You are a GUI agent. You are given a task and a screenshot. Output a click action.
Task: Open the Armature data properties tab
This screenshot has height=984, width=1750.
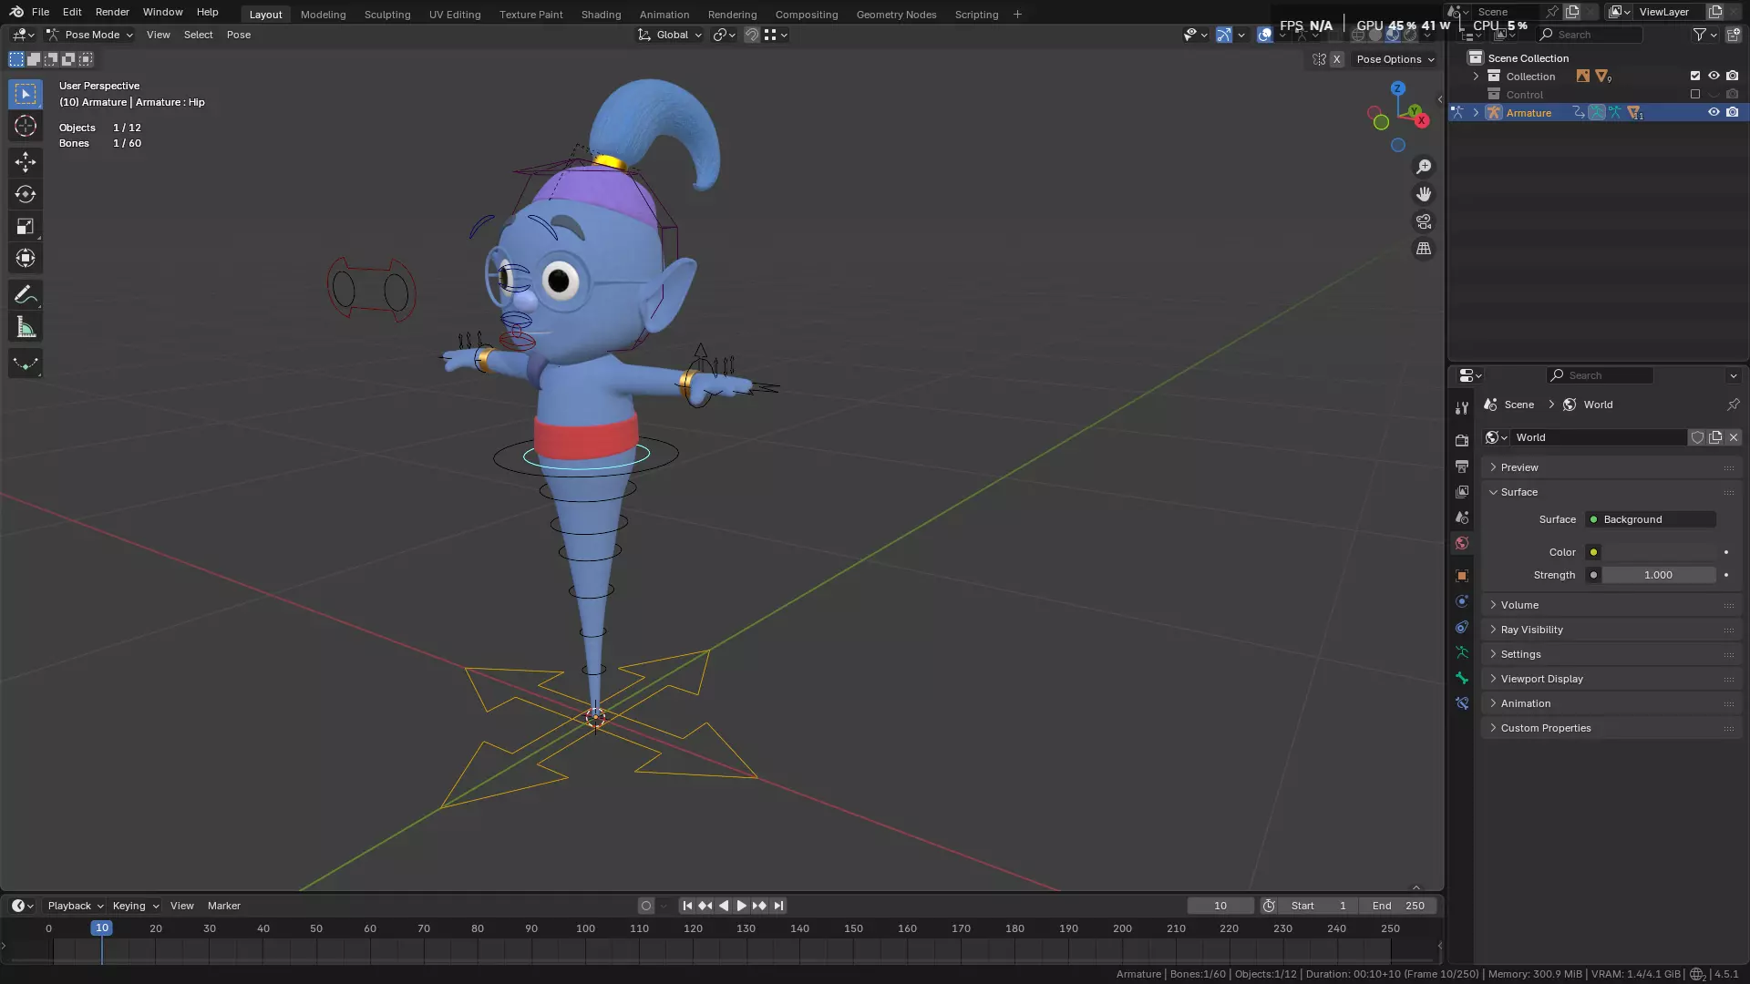click(1462, 652)
